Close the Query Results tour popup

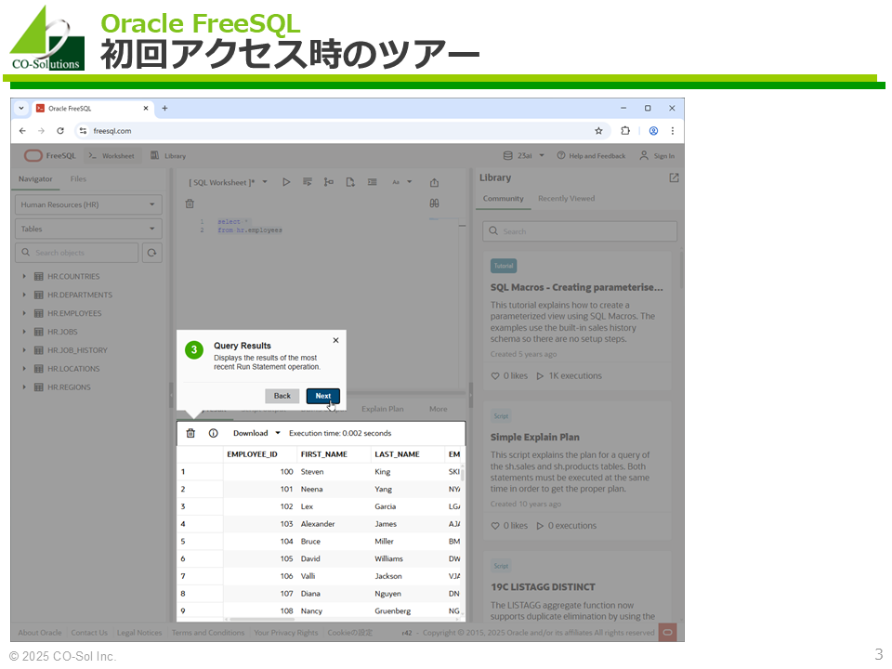pyautogui.click(x=335, y=340)
